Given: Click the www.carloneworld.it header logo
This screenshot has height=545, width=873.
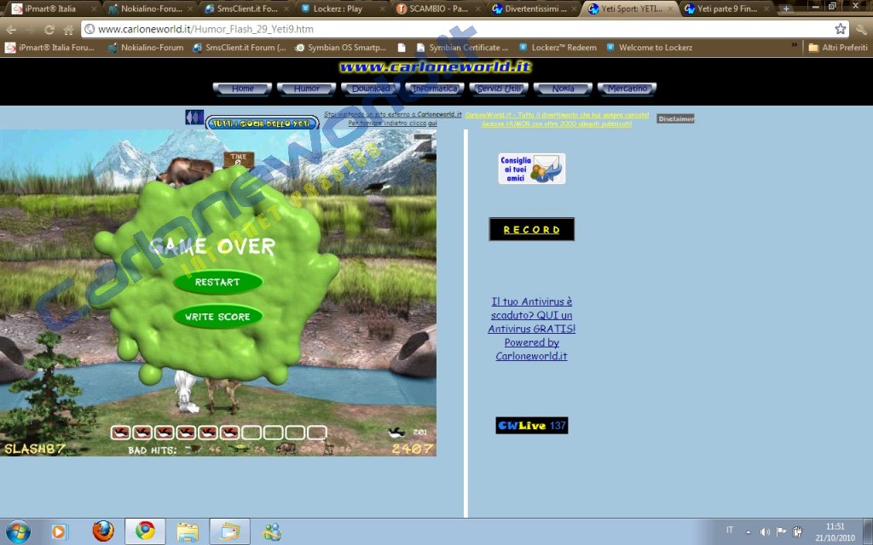Looking at the screenshot, I should 435,67.
